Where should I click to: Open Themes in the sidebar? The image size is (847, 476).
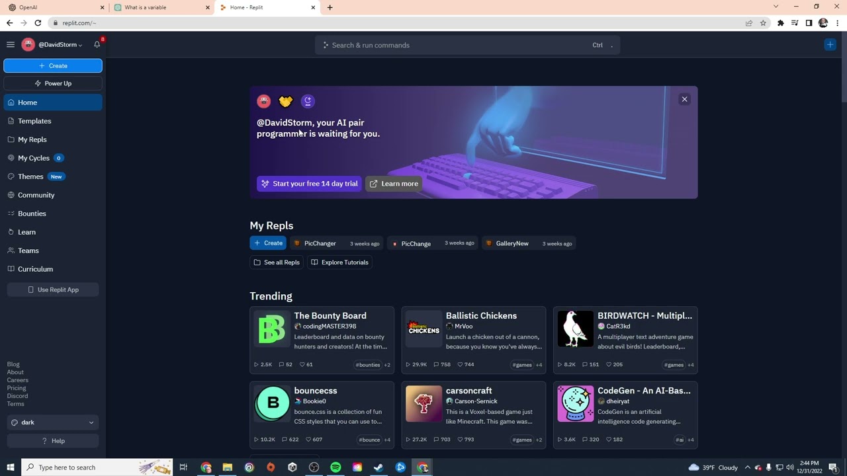click(53, 177)
